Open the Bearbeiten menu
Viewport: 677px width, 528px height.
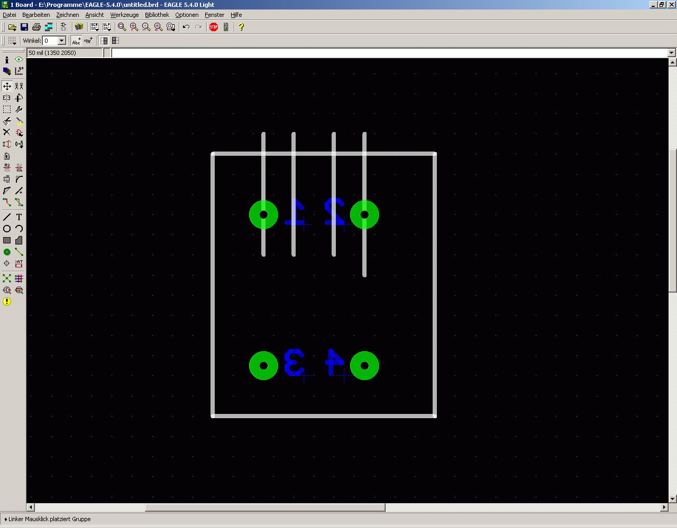[36, 15]
